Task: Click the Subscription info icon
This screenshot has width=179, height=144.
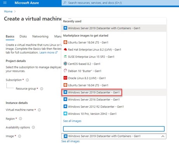Action: point(27,80)
